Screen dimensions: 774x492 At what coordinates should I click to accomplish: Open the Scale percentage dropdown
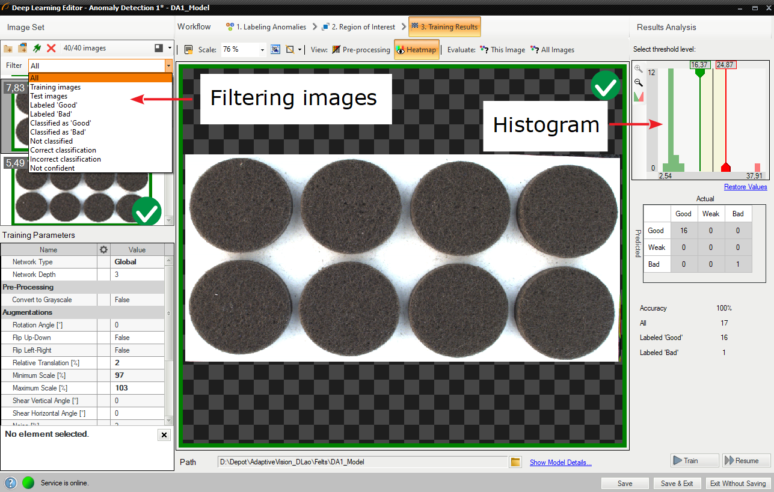pos(262,50)
